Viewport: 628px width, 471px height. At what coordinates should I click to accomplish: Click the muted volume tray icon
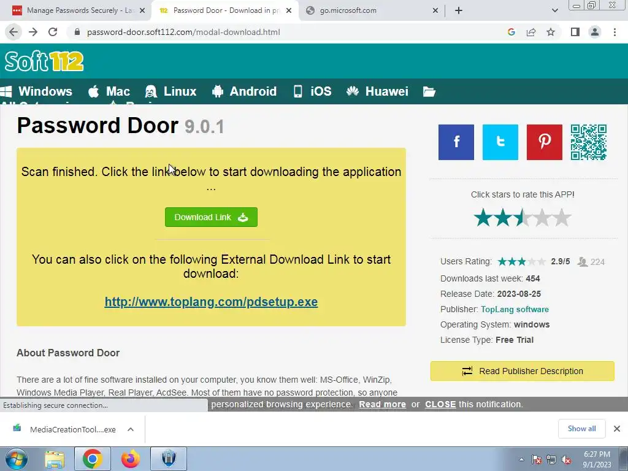566,459
